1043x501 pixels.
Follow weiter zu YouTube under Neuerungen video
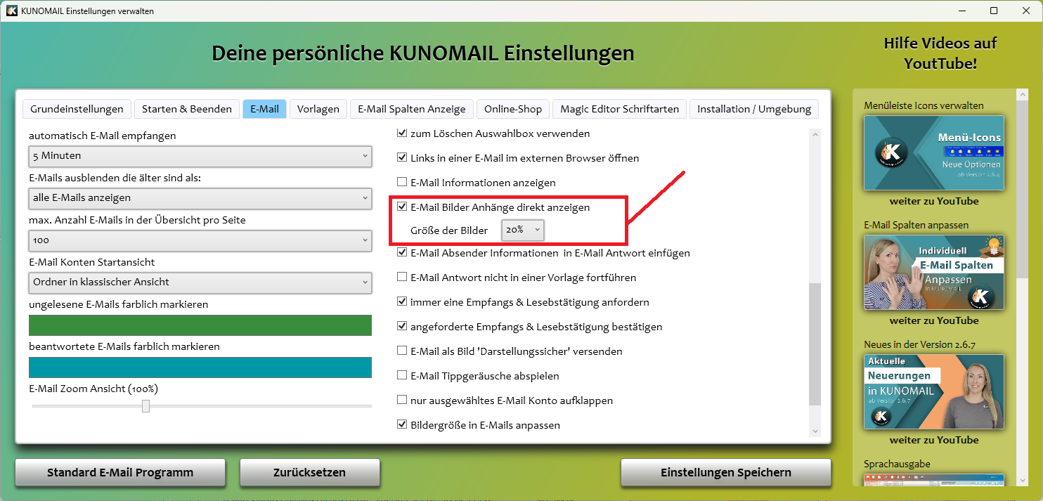[934, 440]
